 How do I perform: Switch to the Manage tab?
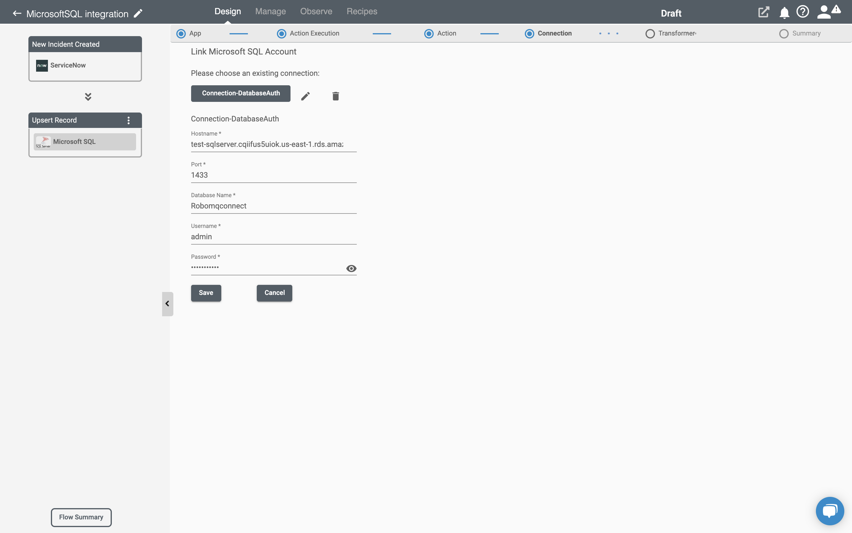coord(270,12)
